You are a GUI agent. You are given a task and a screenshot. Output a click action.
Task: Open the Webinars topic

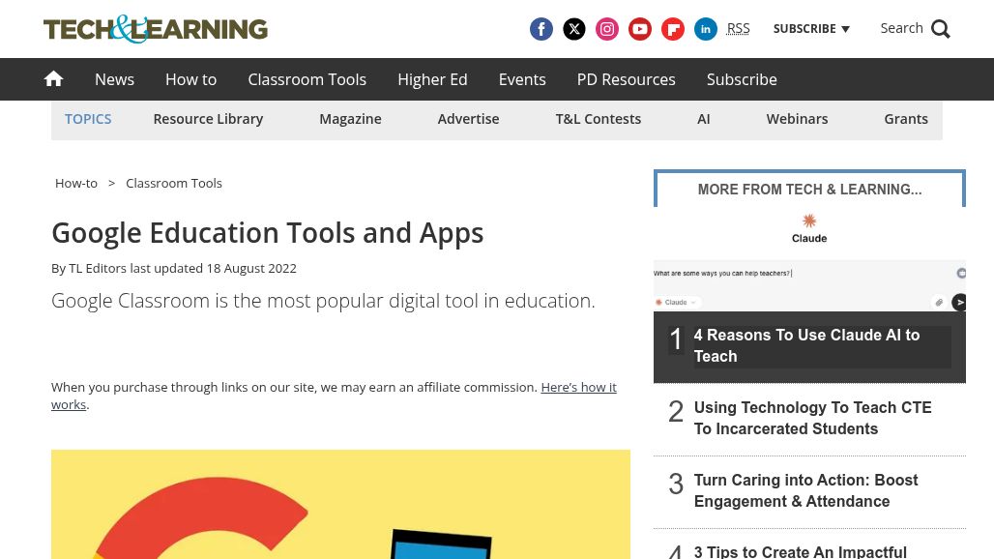(797, 119)
